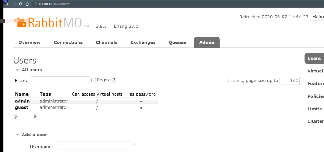The image size is (324, 152).
Task: Click the browser forward arrow
Action: click(14, 4)
